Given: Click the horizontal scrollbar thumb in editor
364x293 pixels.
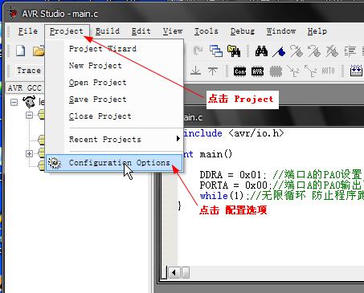Looking at the screenshot, I should coord(186,273).
